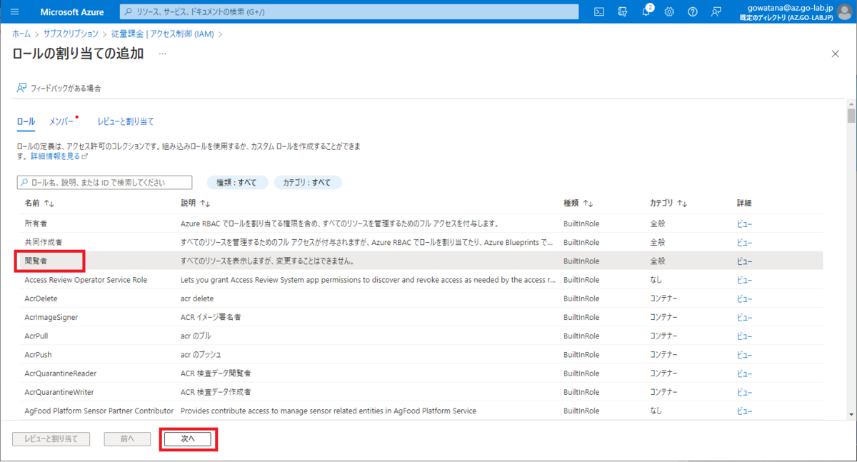This screenshot has height=462, width=857.
Task: Click the scrollbar up arrow
Action: [x=851, y=103]
